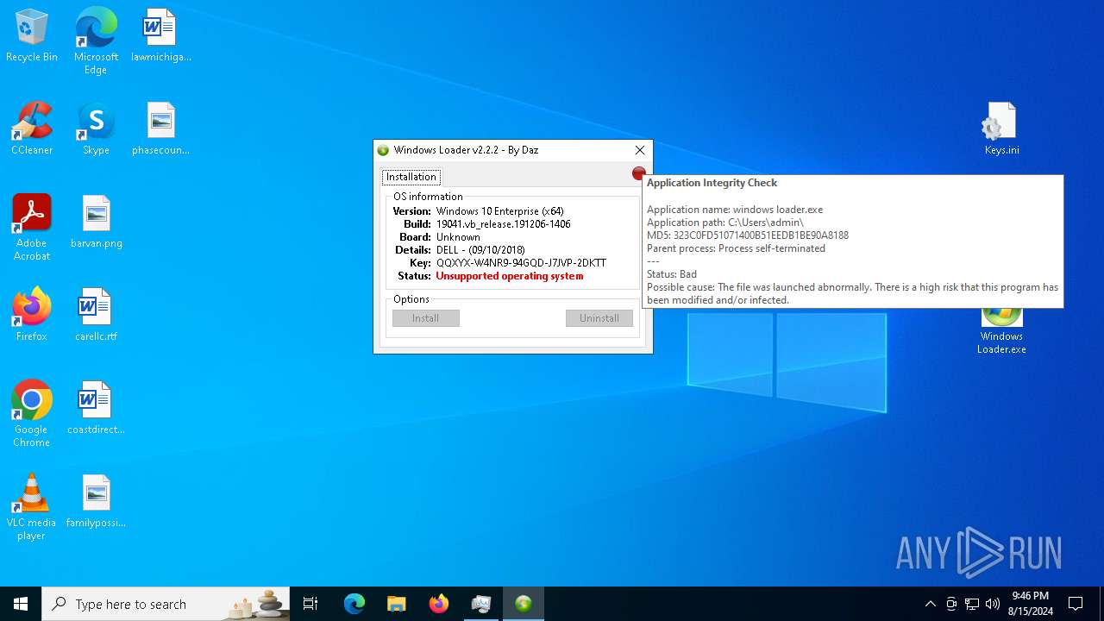Open the notification action center
Screen dimensions: 1104x621
pyautogui.click(x=1076, y=604)
